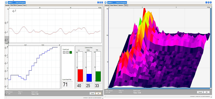The width and height of the screenshot is (215, 99).
Task: Click the Coherence Ratio panel heading
Action: click(x=89, y=47)
